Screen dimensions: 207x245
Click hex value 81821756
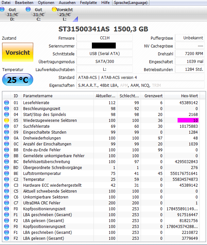(189, 221)
